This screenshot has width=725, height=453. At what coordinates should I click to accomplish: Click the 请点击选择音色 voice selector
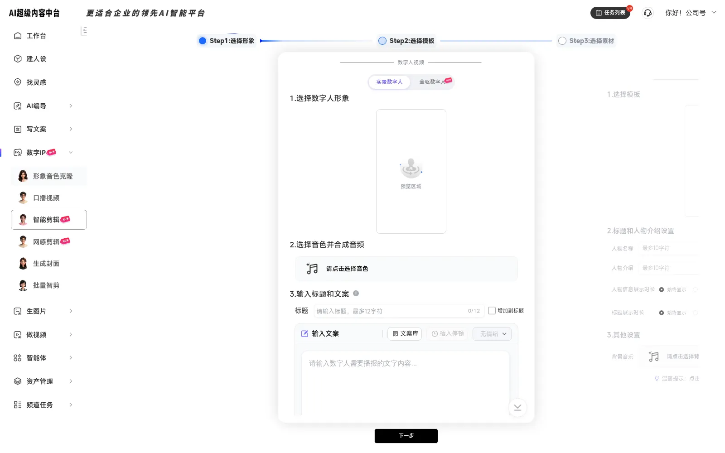coord(406,269)
